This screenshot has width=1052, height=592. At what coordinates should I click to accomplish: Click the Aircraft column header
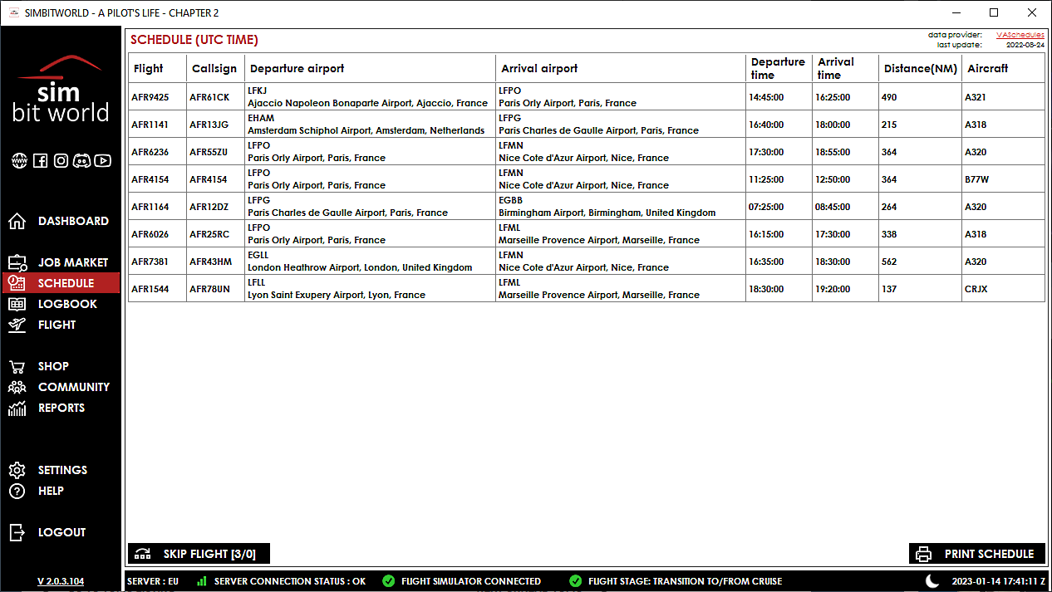[1003, 68]
